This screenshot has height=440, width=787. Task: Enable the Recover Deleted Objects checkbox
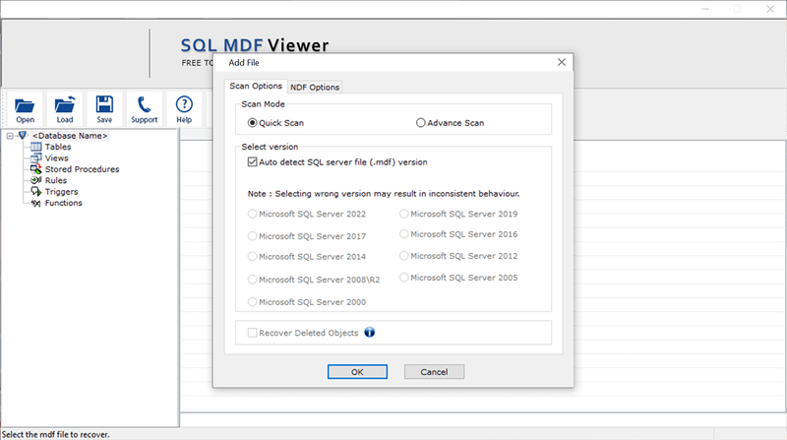(x=253, y=333)
